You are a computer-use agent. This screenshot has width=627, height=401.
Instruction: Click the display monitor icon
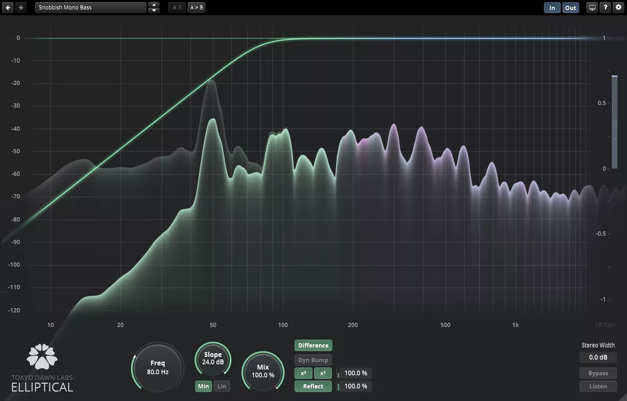592,8
